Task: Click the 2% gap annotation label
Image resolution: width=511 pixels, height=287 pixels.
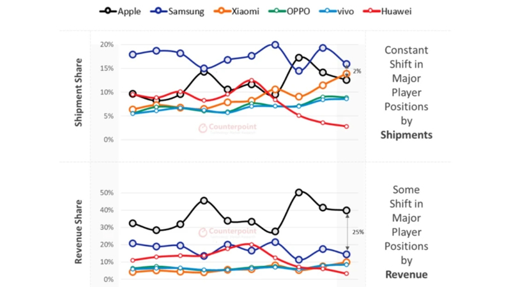Action: click(x=357, y=71)
